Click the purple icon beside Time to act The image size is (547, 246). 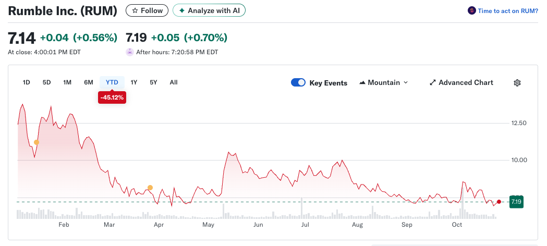[472, 10]
